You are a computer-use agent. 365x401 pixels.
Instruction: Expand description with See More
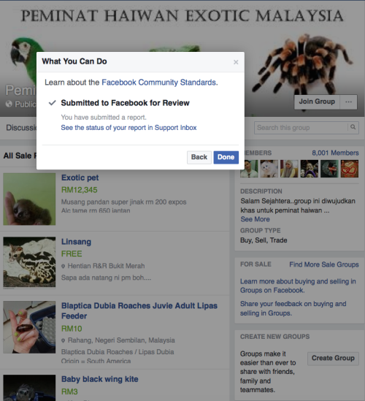click(x=255, y=219)
